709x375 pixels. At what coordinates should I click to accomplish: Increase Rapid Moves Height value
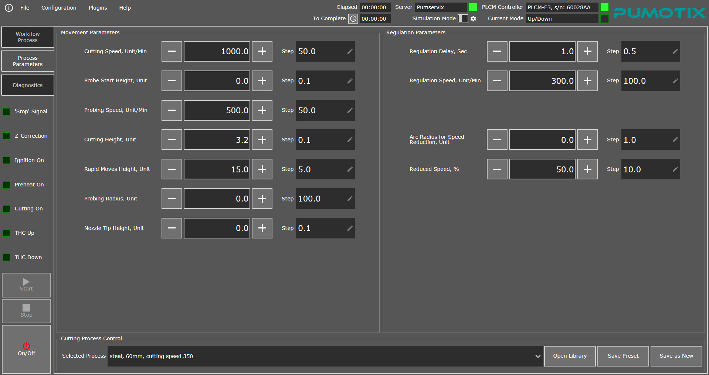262,169
